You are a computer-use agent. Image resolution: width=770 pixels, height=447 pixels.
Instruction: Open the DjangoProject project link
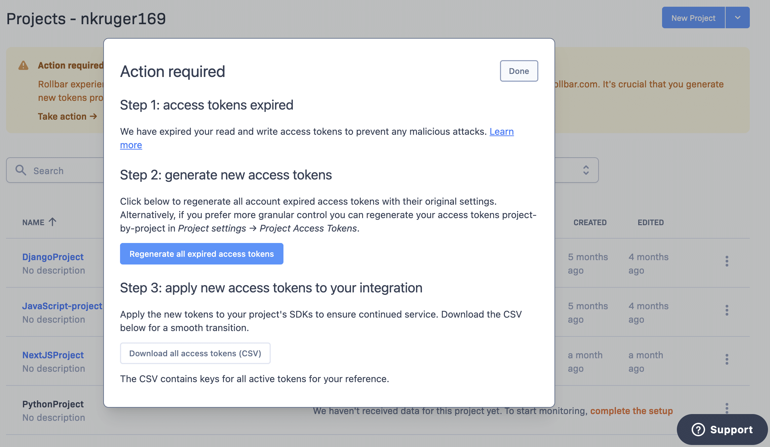pos(53,257)
